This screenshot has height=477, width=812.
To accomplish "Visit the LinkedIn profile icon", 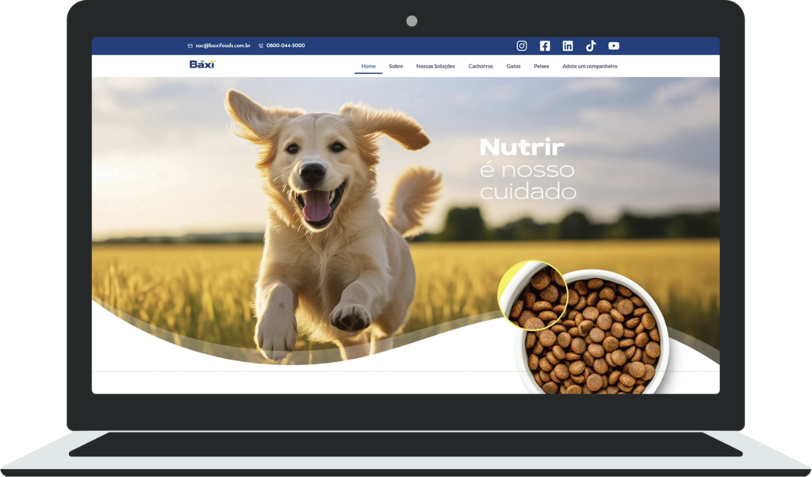I will pyautogui.click(x=568, y=46).
